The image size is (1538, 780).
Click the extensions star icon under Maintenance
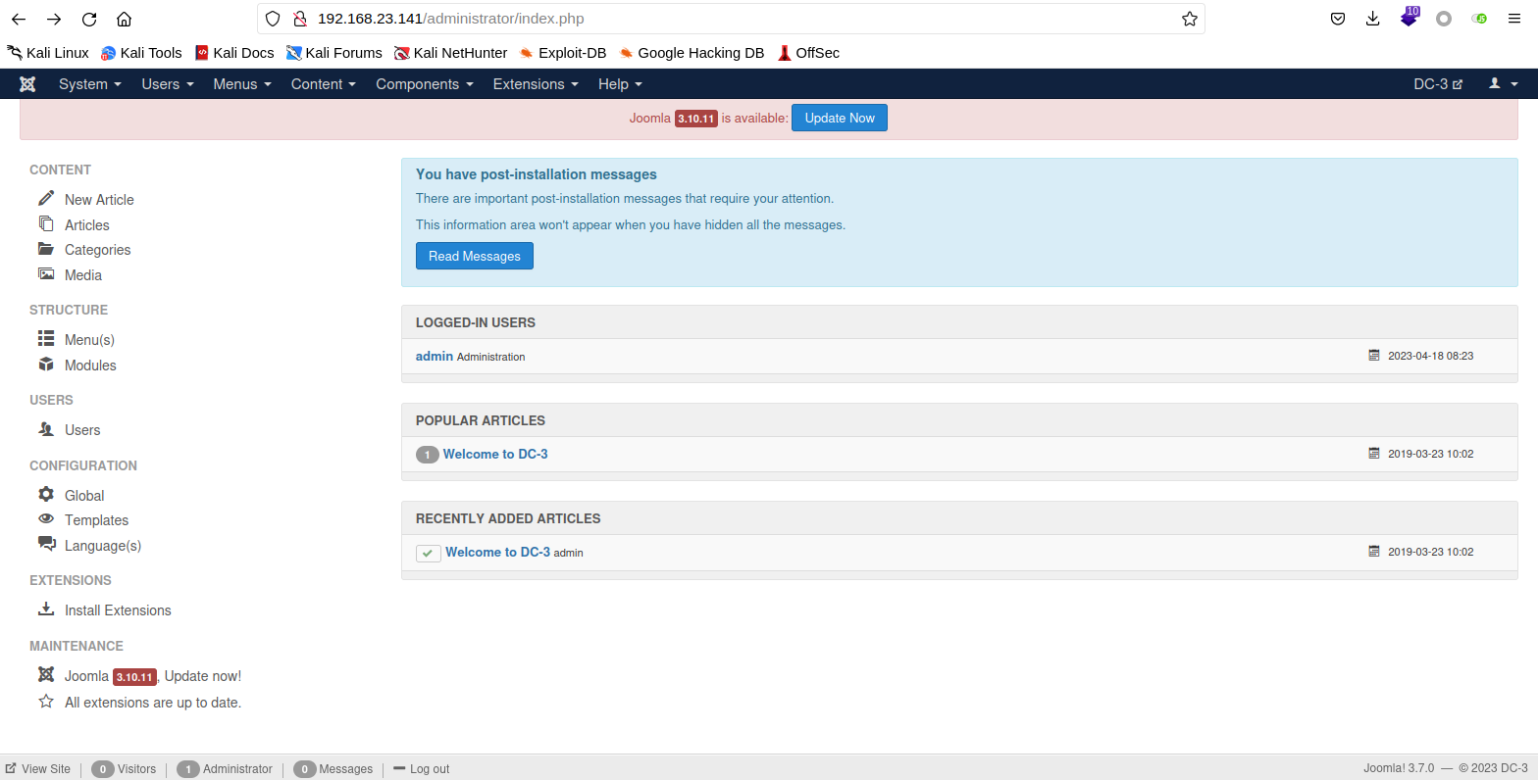coord(46,701)
